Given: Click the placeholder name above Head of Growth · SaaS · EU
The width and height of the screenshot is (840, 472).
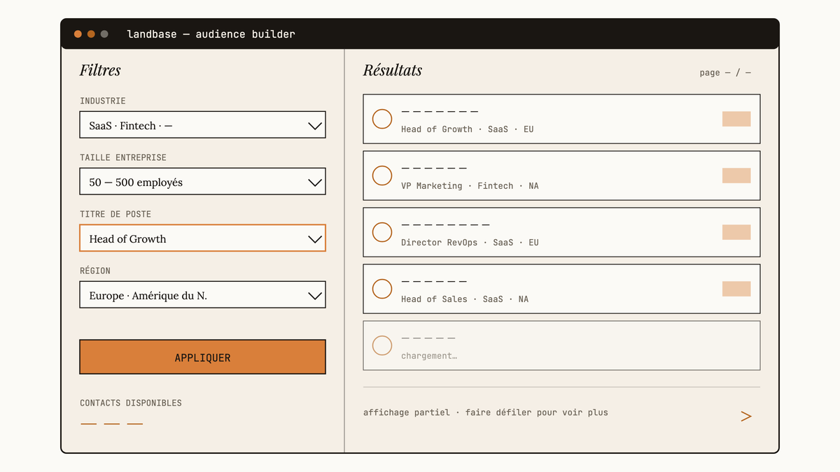Looking at the screenshot, I should point(440,112).
